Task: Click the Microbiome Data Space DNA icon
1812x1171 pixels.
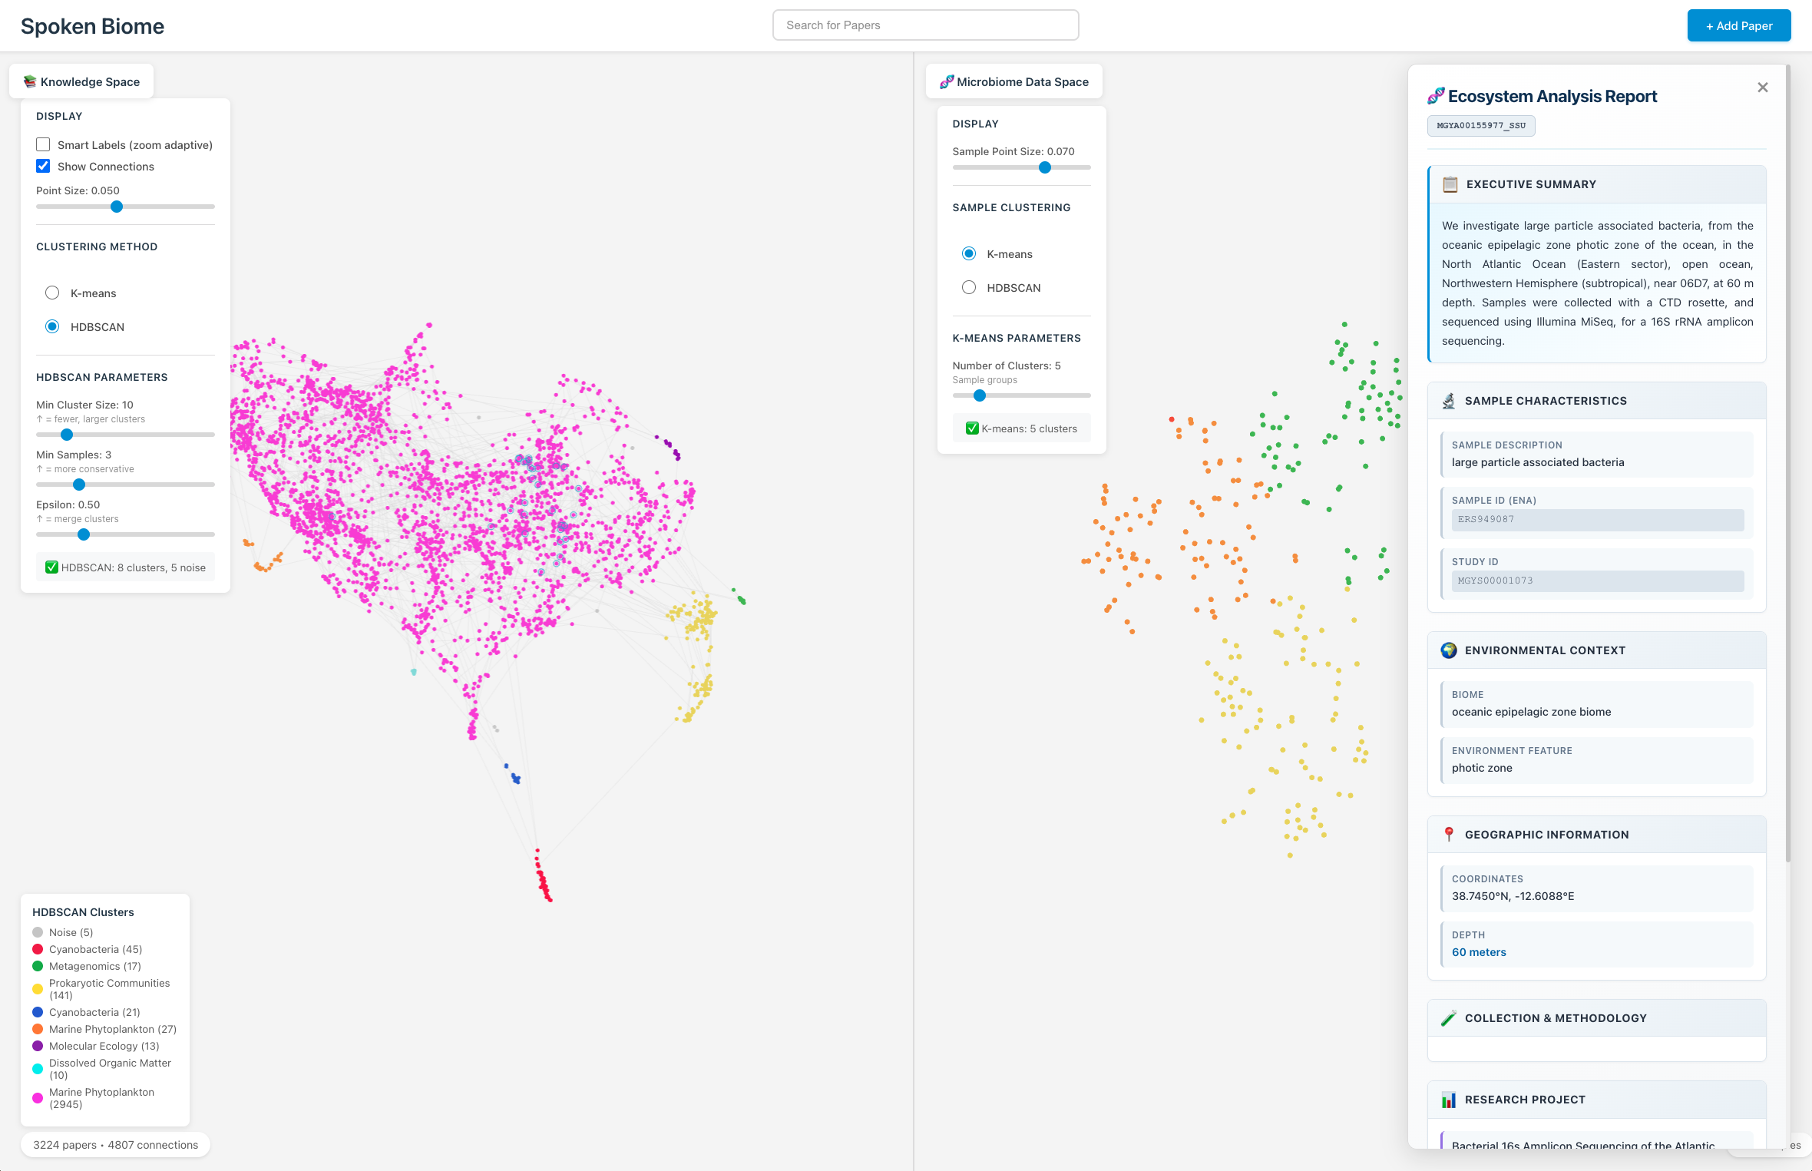Action: (x=947, y=81)
